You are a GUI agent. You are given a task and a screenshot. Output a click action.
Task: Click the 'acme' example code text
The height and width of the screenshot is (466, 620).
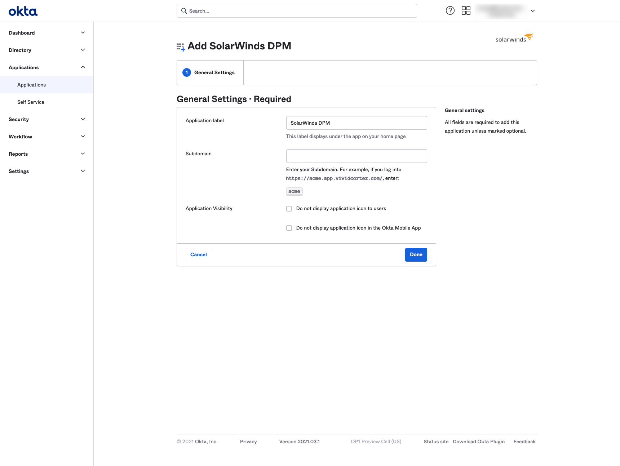coord(294,191)
